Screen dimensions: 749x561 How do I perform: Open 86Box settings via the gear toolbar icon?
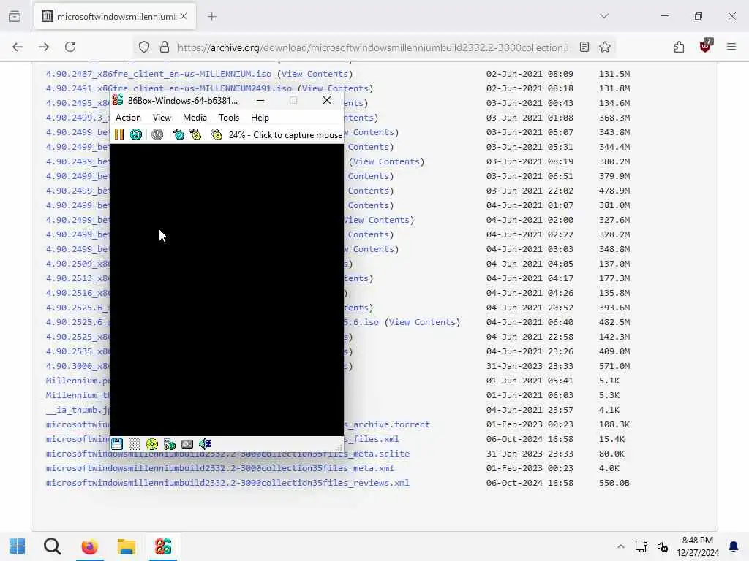click(x=217, y=134)
